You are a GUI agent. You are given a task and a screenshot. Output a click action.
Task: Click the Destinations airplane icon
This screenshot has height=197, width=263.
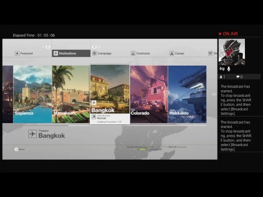56,53
